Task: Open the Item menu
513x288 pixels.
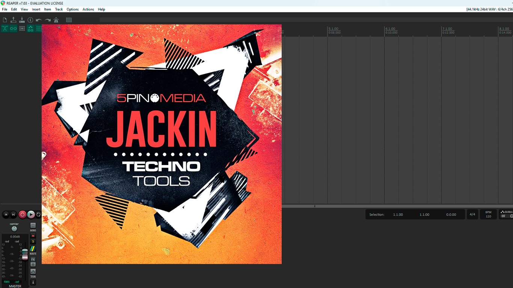Action: tap(48, 9)
